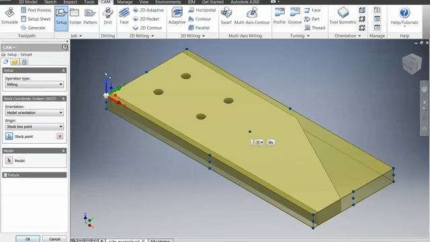The height and width of the screenshot is (242, 430).
Task: Open the Model orientation dropdown
Action: 34,112
